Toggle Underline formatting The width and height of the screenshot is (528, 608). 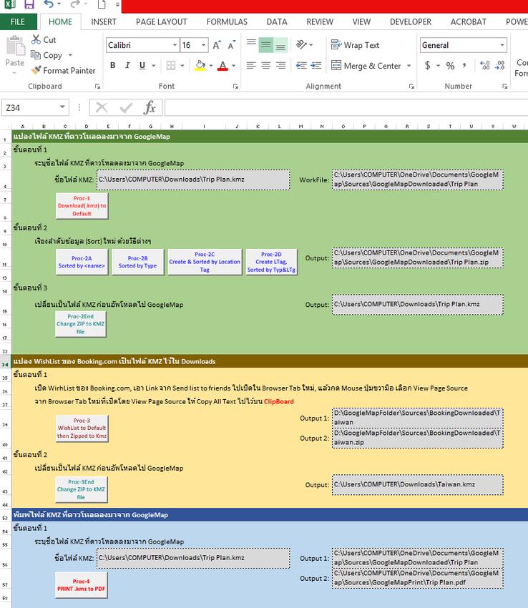point(142,65)
